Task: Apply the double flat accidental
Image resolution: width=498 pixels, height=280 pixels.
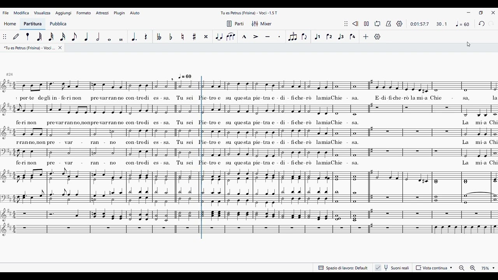Action: (x=159, y=37)
